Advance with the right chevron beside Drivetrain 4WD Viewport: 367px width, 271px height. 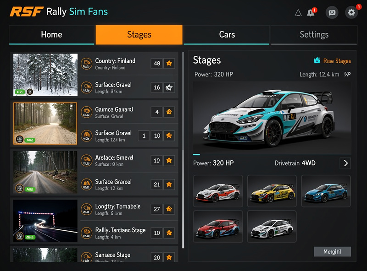pyautogui.click(x=345, y=163)
